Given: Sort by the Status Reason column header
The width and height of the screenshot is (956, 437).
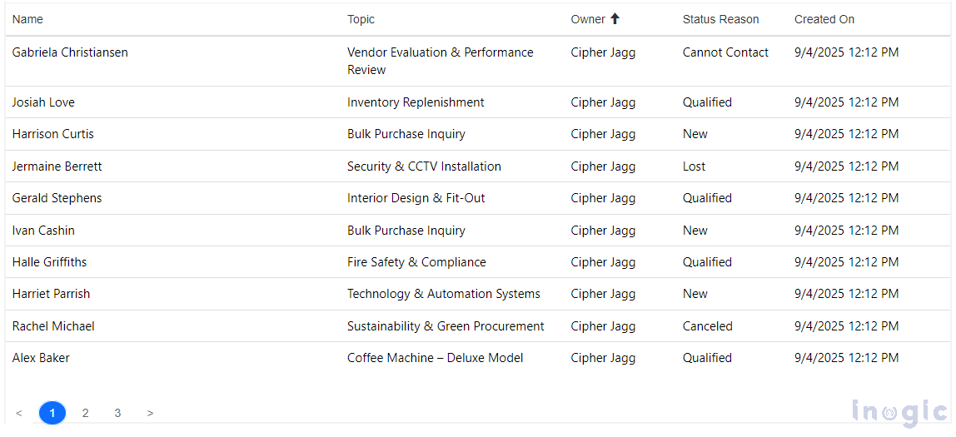Looking at the screenshot, I should (720, 19).
